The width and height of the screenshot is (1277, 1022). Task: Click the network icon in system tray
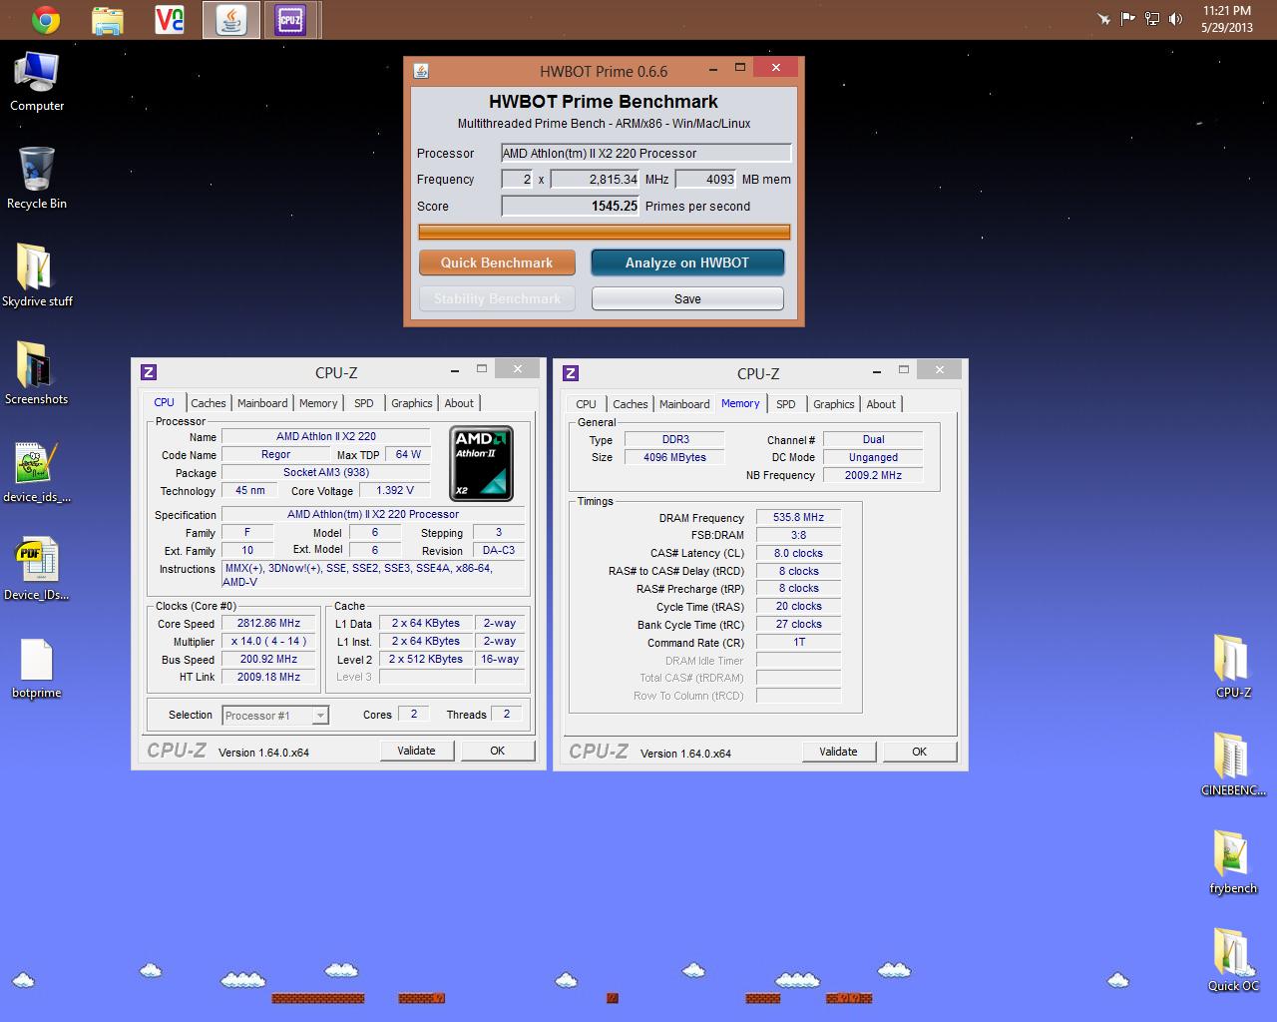[x=1152, y=18]
